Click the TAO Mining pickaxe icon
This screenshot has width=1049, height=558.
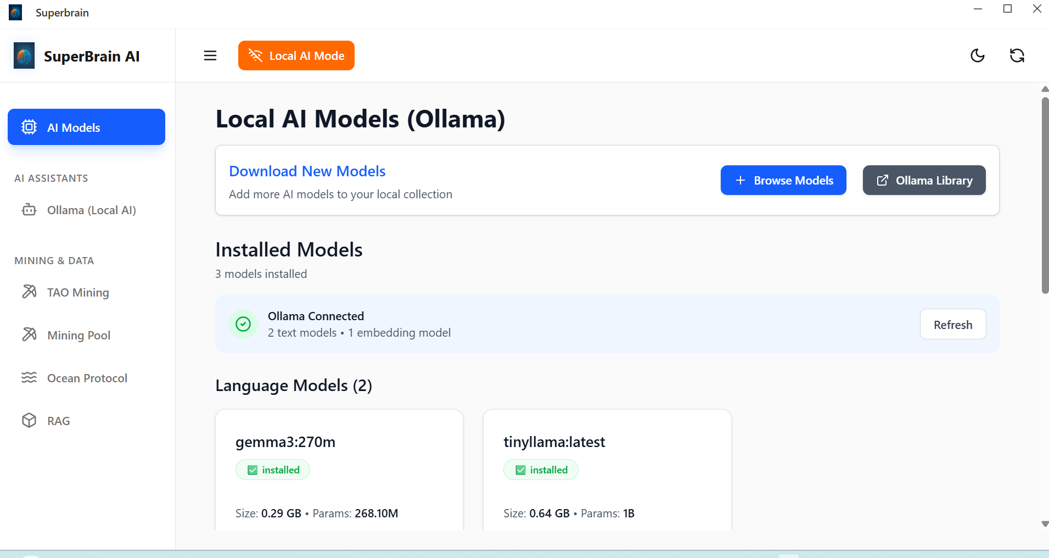29,292
